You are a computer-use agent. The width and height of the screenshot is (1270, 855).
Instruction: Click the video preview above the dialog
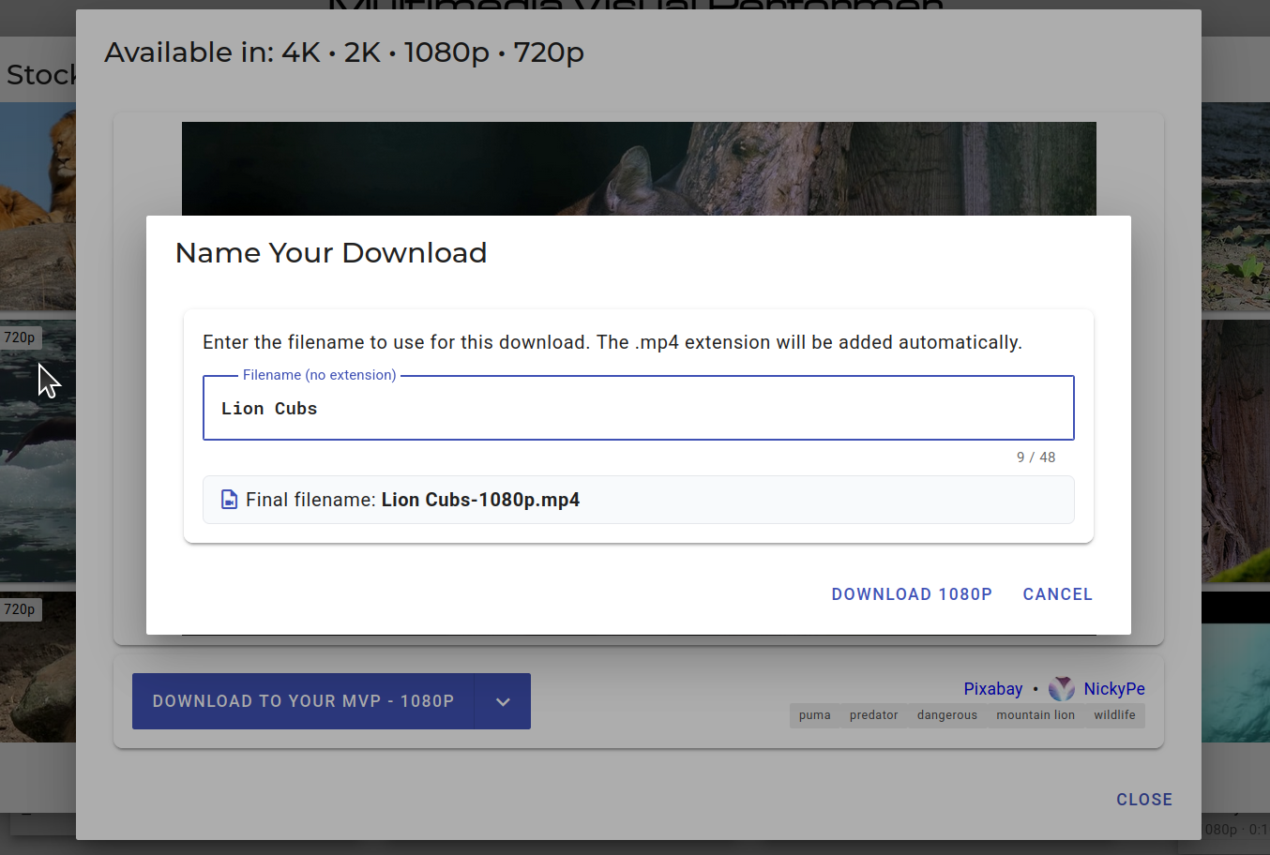pyautogui.click(x=638, y=169)
